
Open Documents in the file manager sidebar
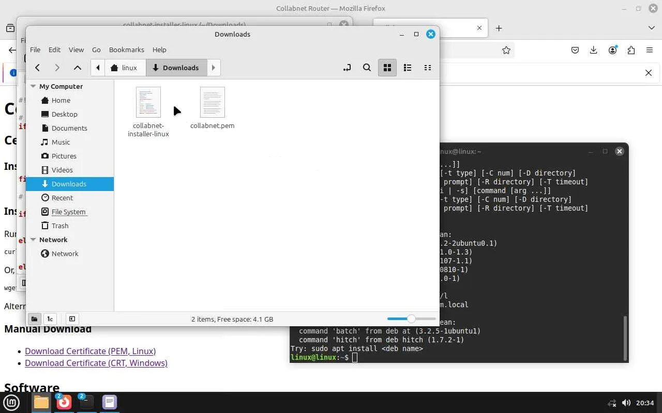click(x=70, y=128)
